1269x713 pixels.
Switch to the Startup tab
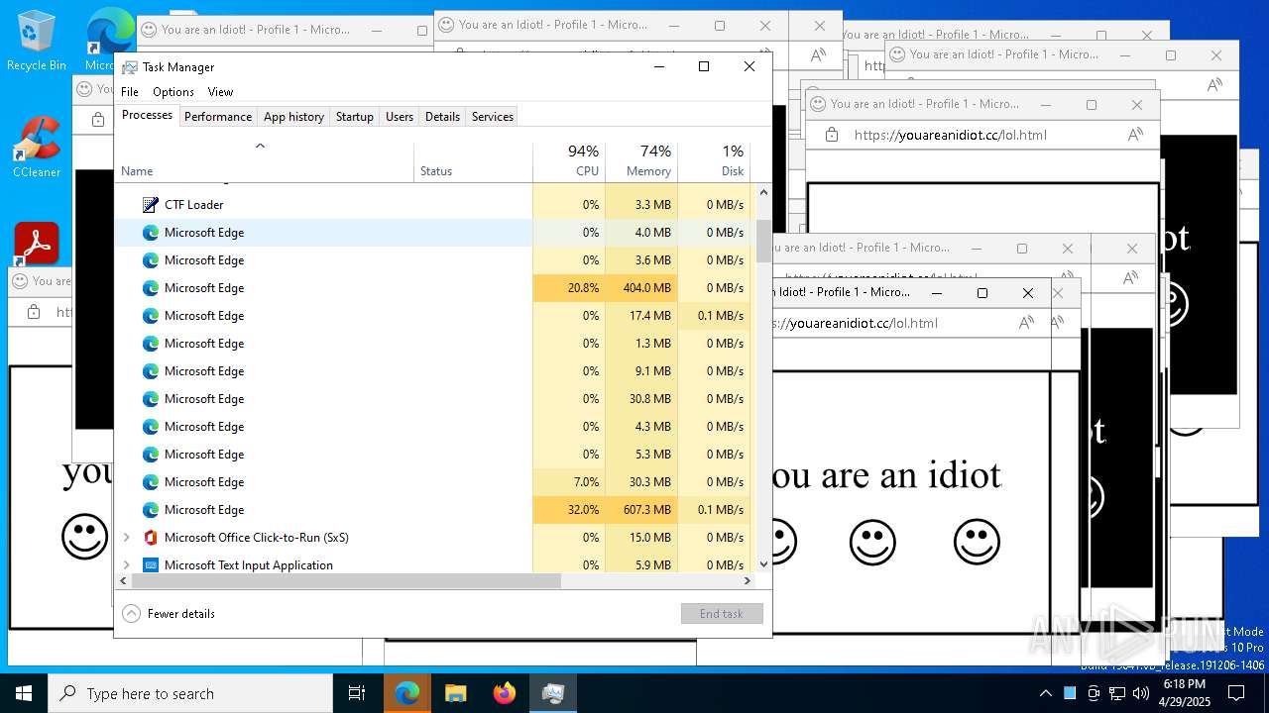point(354,117)
